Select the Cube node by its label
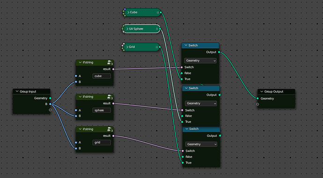Image resolution: width=323 pixels, height=178 pixels. click(x=134, y=12)
